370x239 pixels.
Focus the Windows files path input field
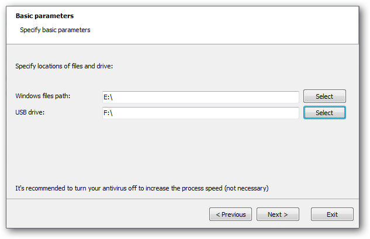click(200, 97)
